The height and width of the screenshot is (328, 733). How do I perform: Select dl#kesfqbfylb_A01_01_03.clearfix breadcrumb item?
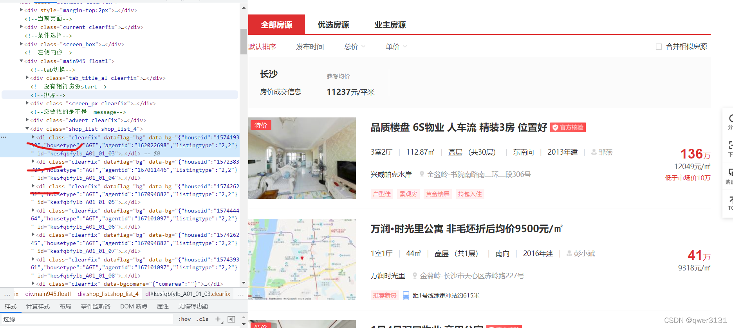(188, 294)
